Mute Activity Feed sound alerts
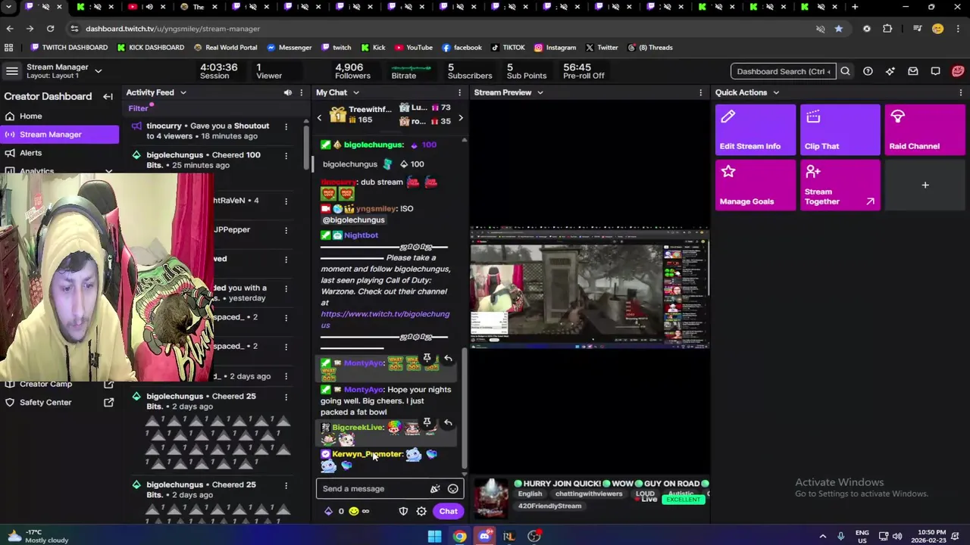Viewport: 970px width, 545px height. [287, 92]
